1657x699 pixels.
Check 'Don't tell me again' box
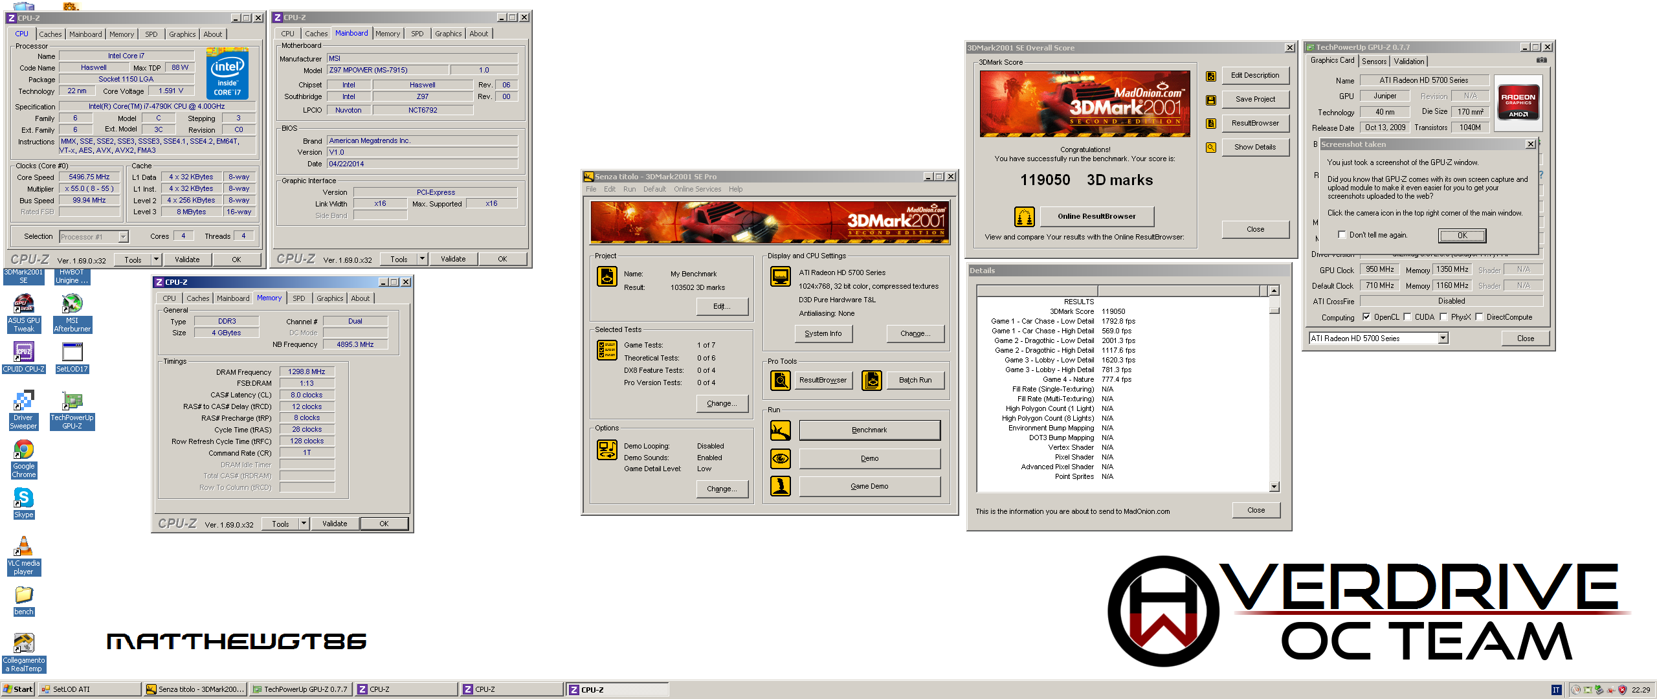[1342, 235]
